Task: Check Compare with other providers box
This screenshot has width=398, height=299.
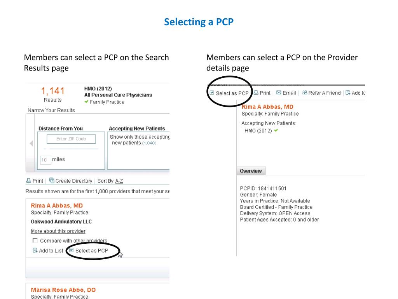Action: (x=35, y=240)
